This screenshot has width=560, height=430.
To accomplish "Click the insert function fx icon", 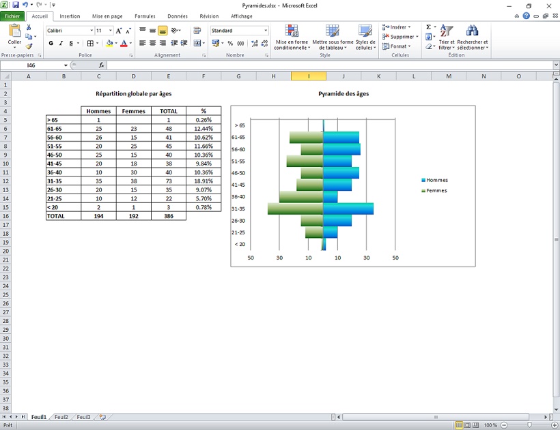I will (101, 65).
